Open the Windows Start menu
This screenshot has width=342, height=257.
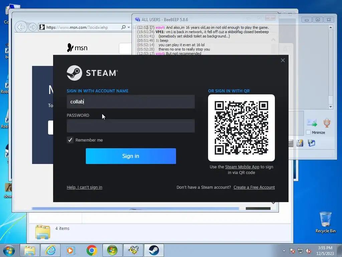(9, 250)
